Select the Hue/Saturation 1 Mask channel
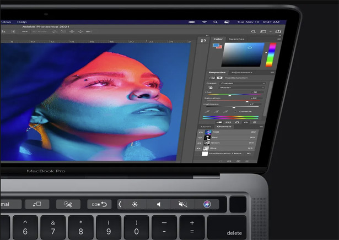The height and width of the screenshot is (240, 339). click(x=225, y=154)
